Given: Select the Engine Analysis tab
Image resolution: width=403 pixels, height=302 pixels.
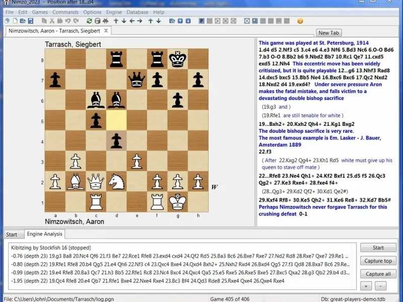Looking at the screenshot, I should coord(44,234).
